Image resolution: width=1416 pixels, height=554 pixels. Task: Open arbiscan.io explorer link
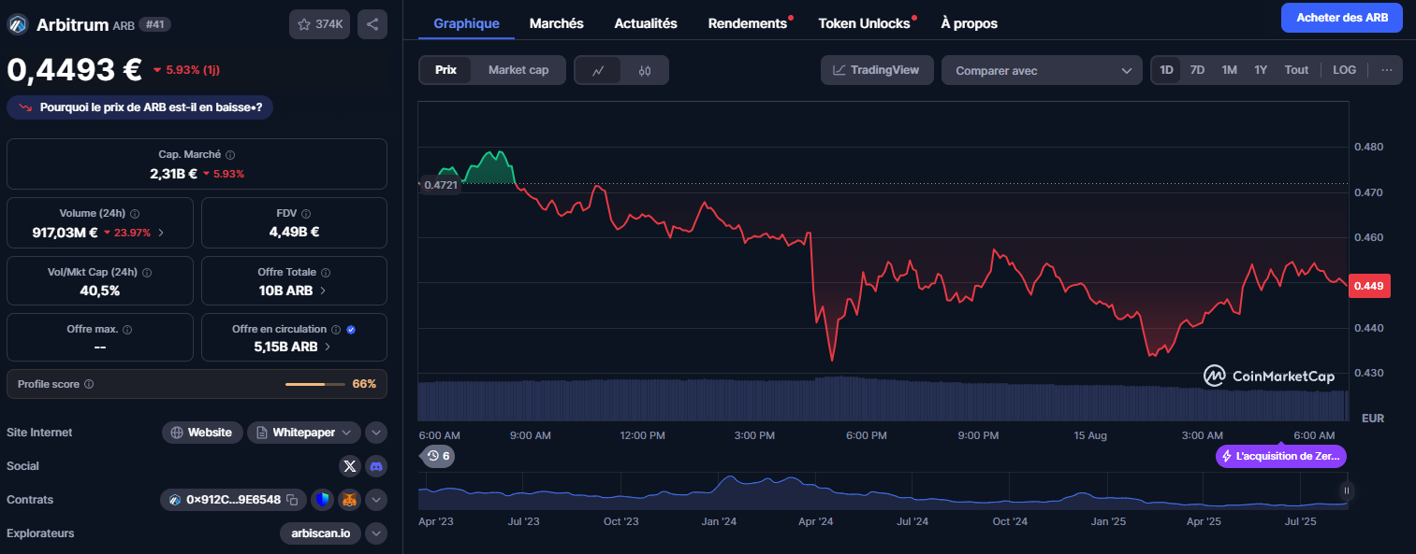pos(320,533)
